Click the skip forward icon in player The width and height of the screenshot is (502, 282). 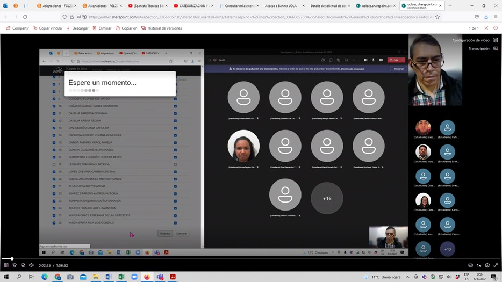[23, 265]
